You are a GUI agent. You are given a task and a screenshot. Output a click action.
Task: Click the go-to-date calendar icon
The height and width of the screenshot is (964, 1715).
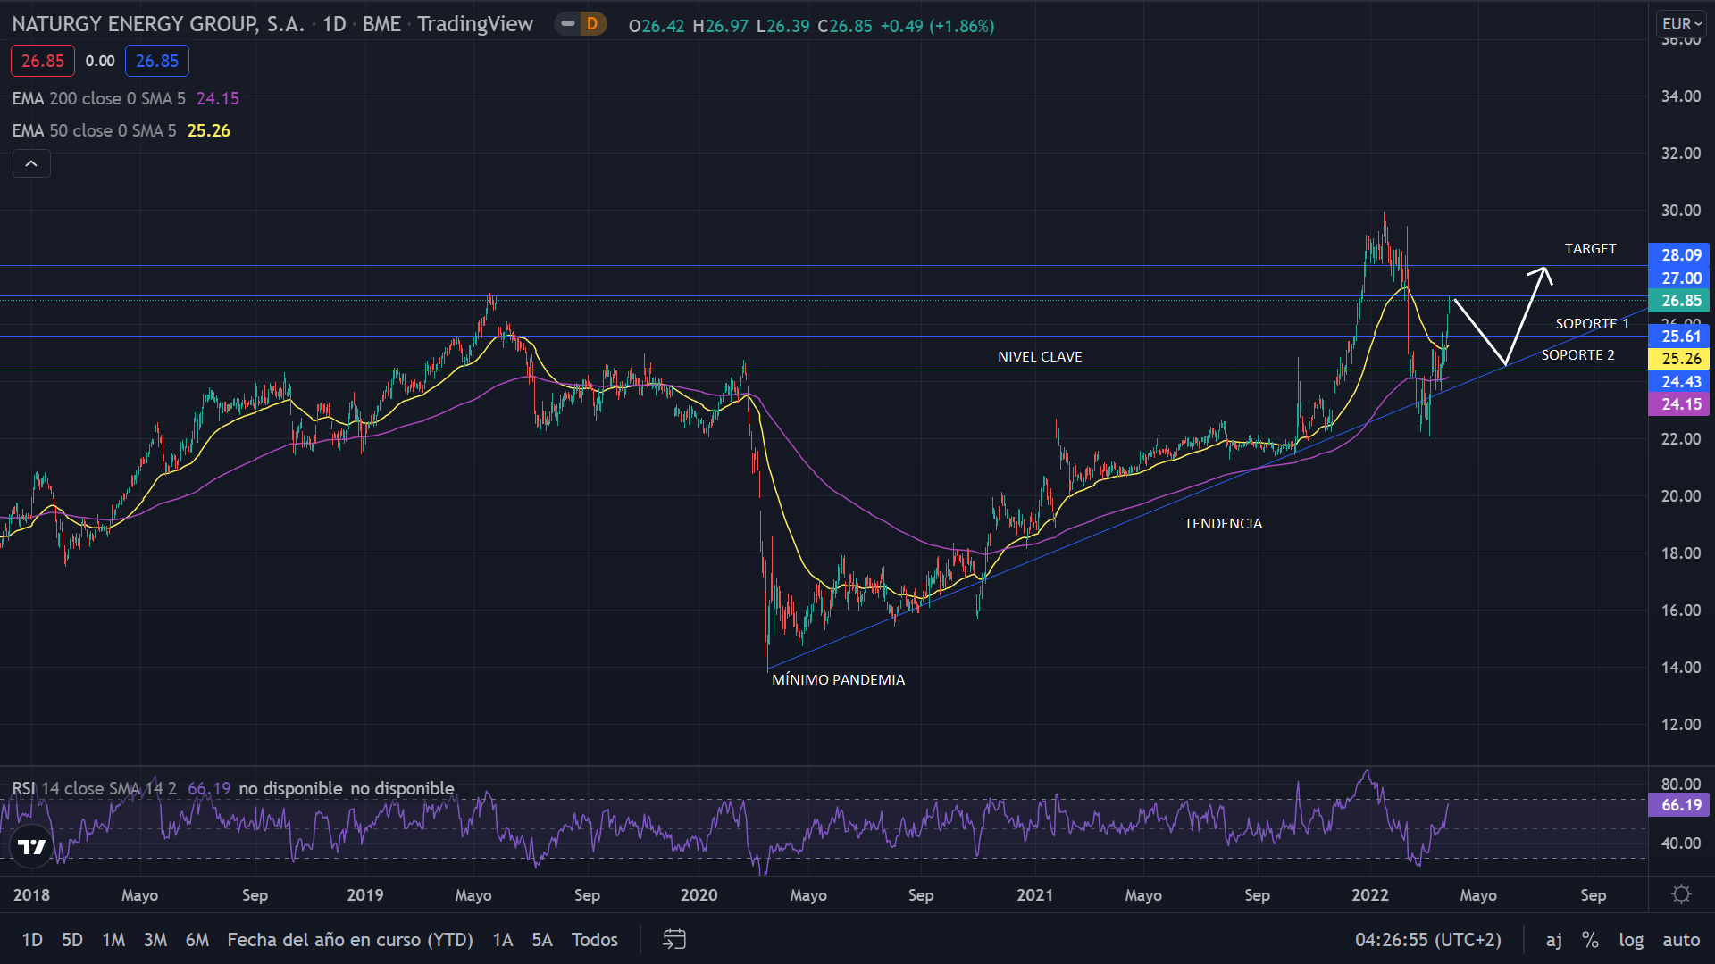[674, 939]
